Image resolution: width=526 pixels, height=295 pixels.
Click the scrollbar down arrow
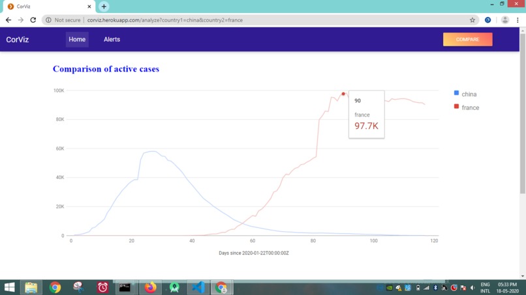pos(522,276)
